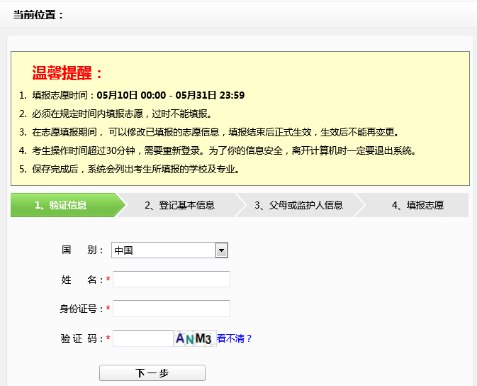Focus the 身份证号 input field
Image resolution: width=477 pixels, height=386 pixels.
172,309
